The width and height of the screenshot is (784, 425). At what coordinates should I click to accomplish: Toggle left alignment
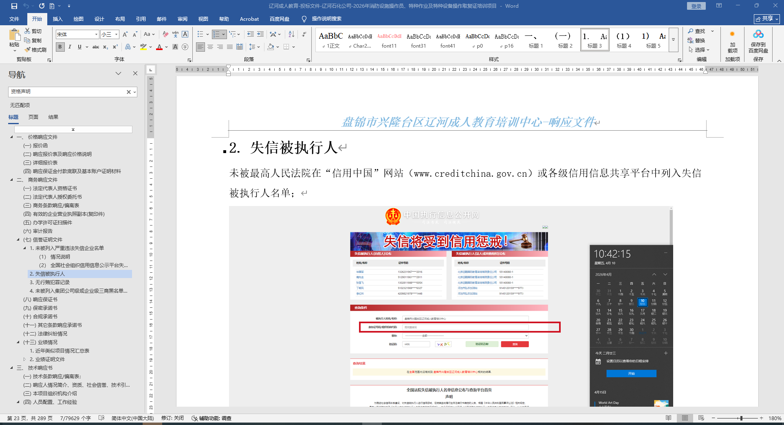[200, 47]
